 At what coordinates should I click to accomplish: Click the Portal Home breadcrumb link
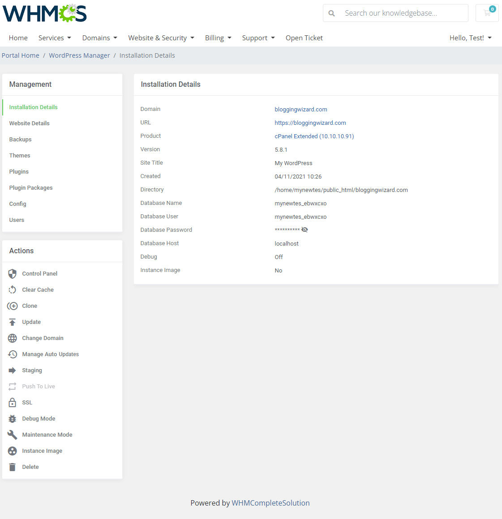click(21, 55)
